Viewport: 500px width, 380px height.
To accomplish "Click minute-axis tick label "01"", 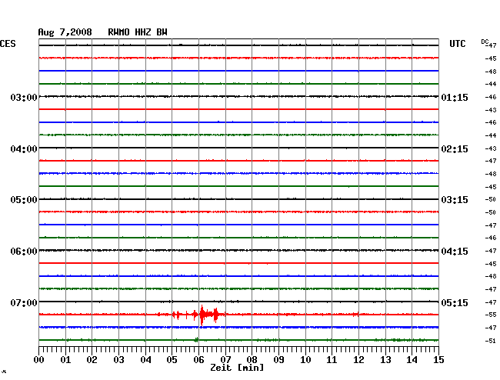I will 65,360.
